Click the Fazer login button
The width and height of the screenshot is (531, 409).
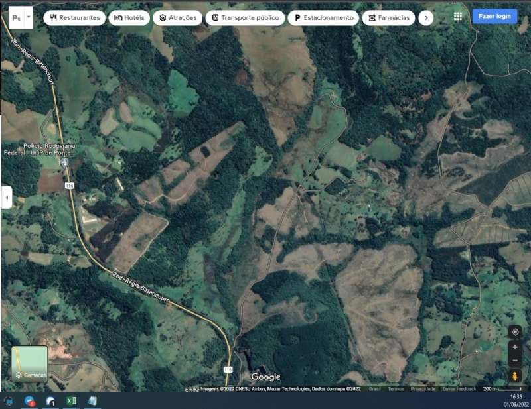coord(494,16)
